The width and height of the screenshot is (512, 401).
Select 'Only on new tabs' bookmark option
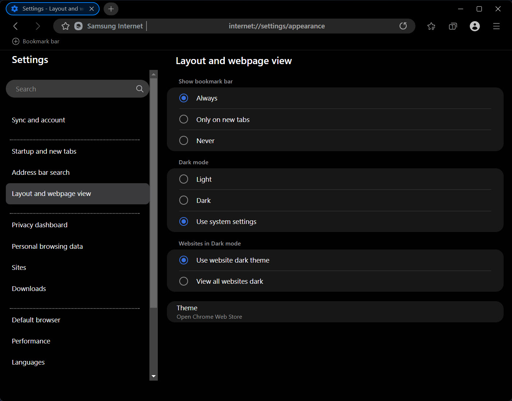point(184,119)
